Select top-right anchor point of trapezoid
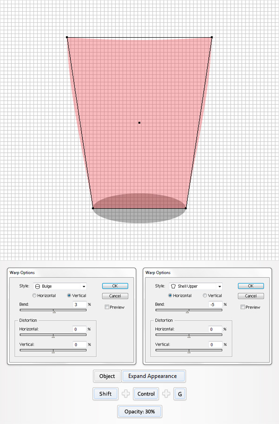279x424 pixels. click(x=212, y=37)
